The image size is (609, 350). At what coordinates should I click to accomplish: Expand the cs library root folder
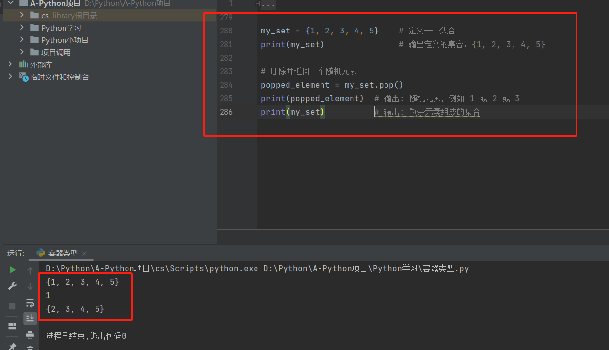(x=22, y=15)
